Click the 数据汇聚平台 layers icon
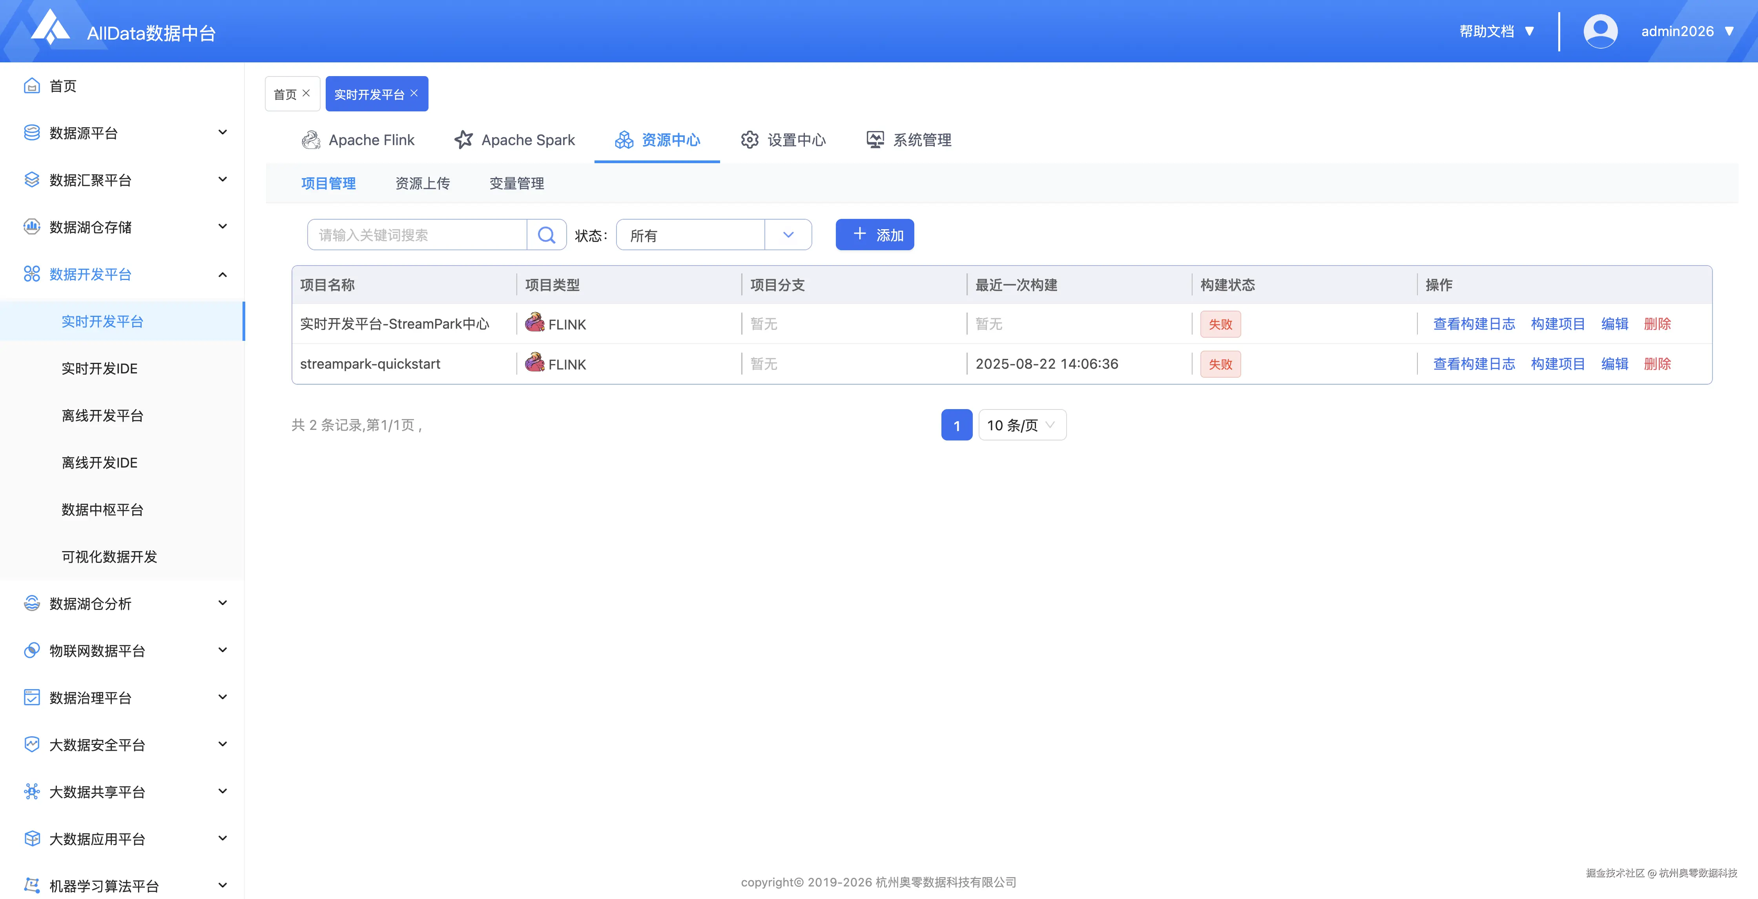The image size is (1758, 899). tap(31, 180)
